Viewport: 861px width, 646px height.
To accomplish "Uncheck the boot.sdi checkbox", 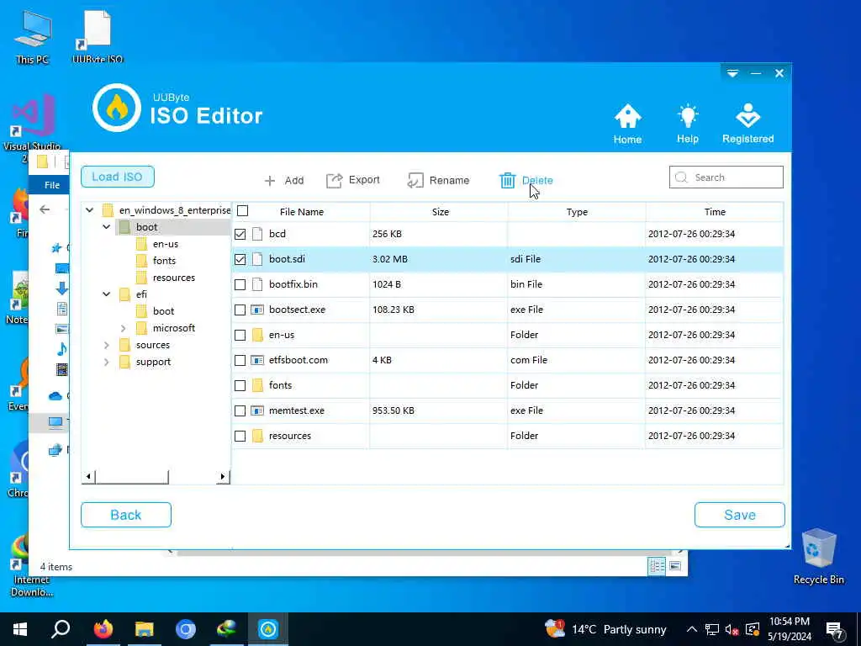I will (240, 259).
